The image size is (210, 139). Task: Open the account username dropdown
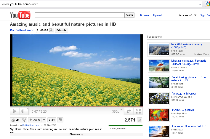(x=187, y=15)
